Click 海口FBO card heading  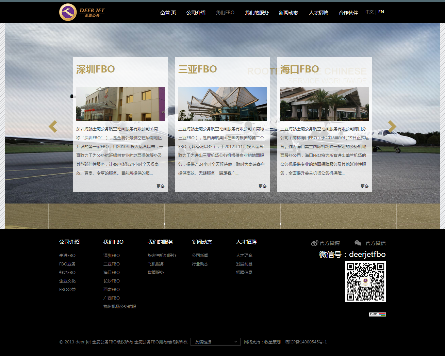[300, 69]
